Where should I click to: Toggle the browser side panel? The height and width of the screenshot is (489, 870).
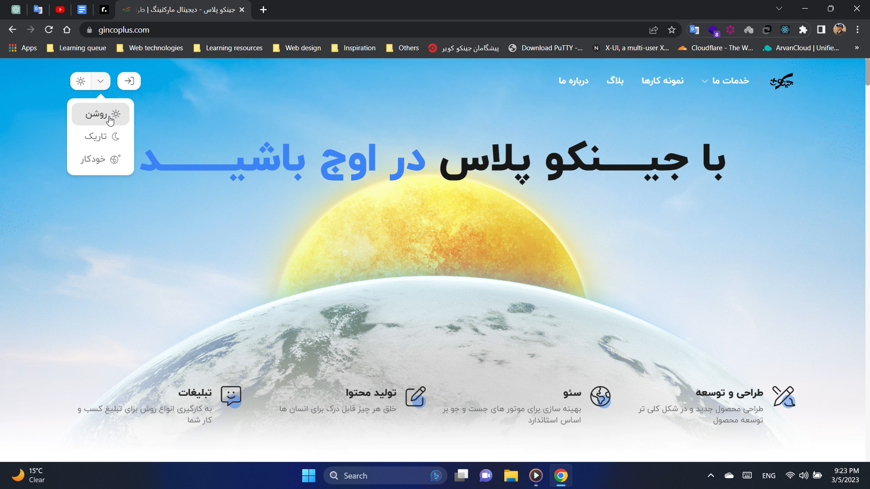pyautogui.click(x=821, y=30)
